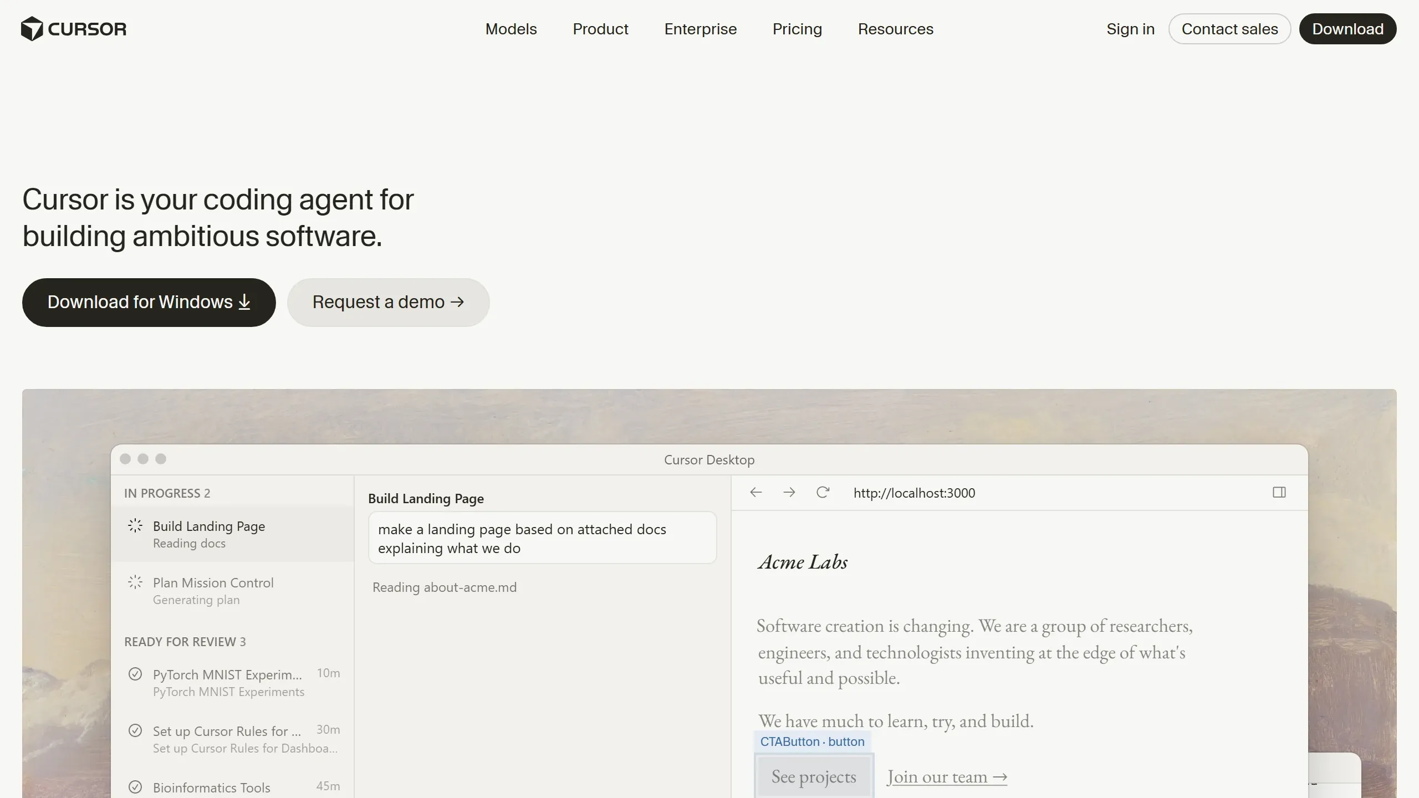Click the third window dot in Cursor Desktop
This screenshot has width=1419, height=798.
point(161,459)
